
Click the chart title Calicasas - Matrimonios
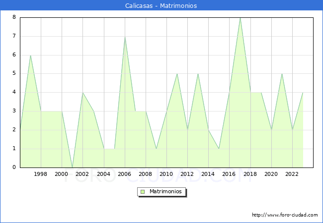click(161, 6)
